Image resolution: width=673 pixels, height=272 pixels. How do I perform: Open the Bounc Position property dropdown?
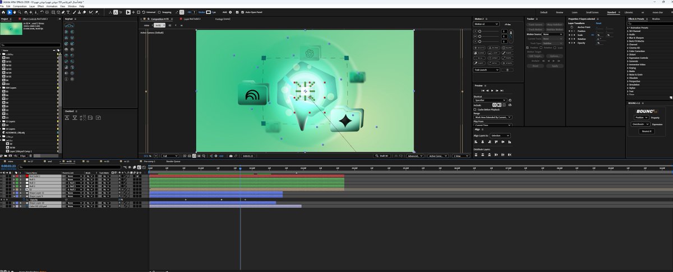pyautogui.click(x=642, y=118)
